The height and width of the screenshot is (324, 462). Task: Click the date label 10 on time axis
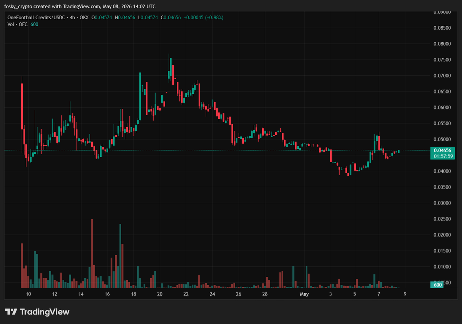click(28, 294)
